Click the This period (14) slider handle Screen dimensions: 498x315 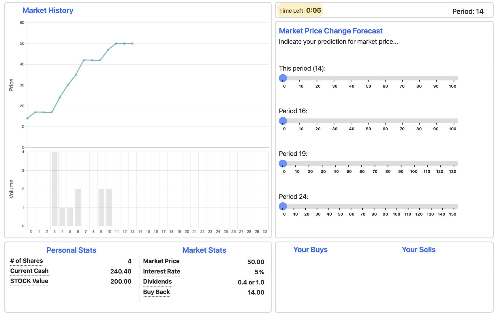pos(283,78)
